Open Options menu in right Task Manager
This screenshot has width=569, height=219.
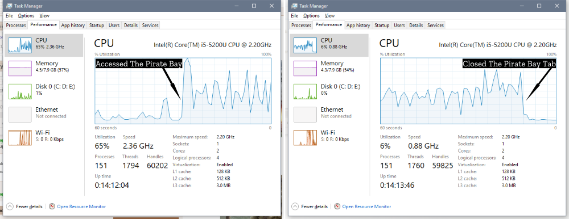311,16
